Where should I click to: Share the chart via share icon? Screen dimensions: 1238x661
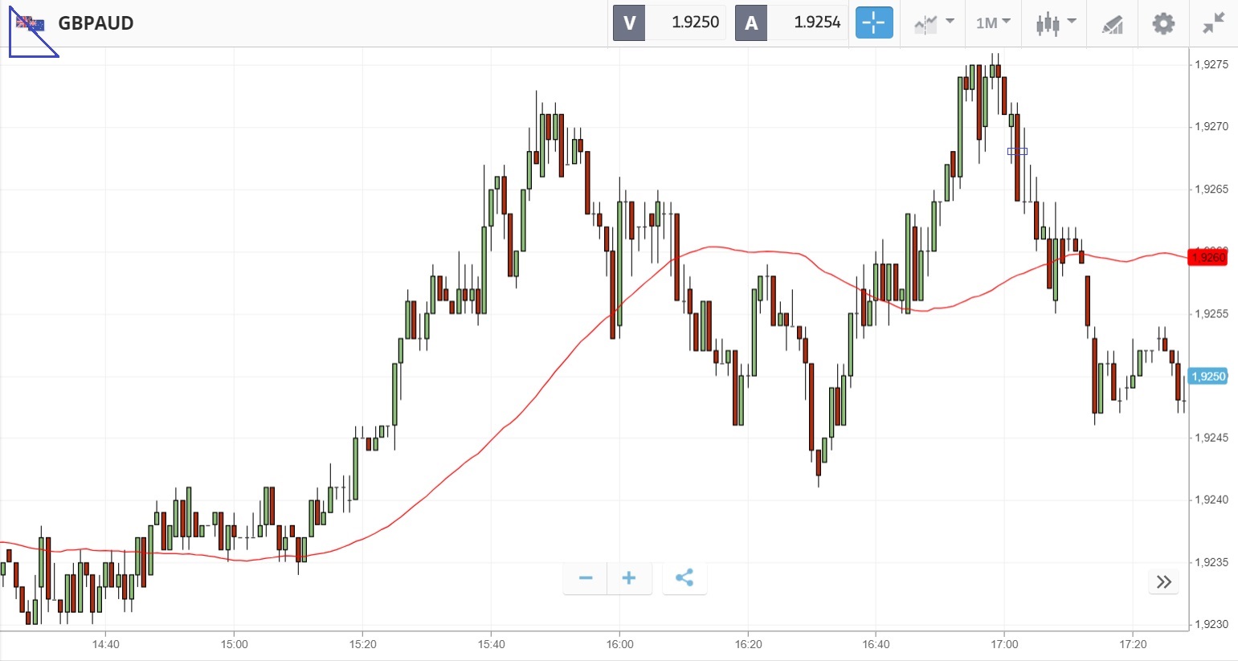click(x=684, y=578)
